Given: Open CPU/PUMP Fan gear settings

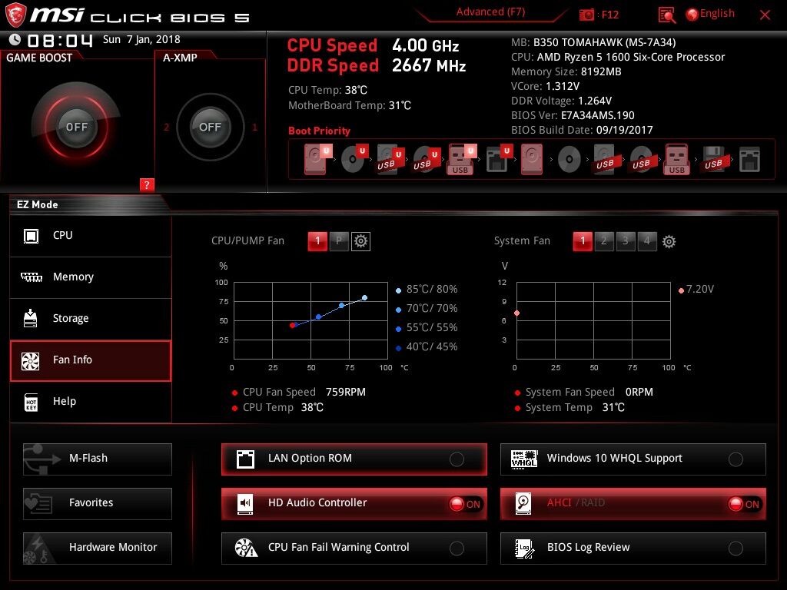Looking at the screenshot, I should (x=360, y=241).
